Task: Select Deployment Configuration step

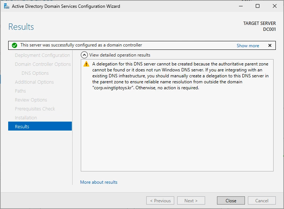Action: pyautogui.click(x=42, y=55)
